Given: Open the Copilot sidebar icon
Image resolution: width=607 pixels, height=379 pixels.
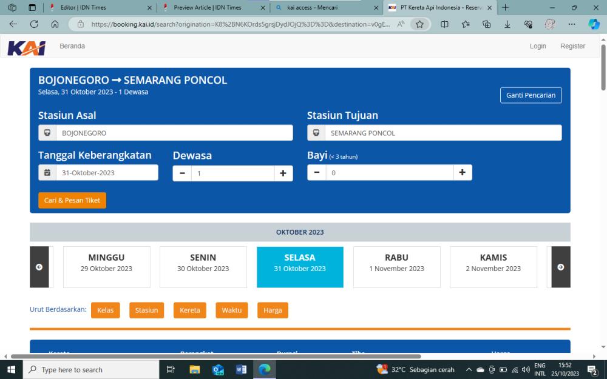Looking at the screenshot, I should [594, 24].
